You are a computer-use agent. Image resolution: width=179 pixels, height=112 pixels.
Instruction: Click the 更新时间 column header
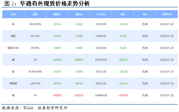tap(167, 14)
